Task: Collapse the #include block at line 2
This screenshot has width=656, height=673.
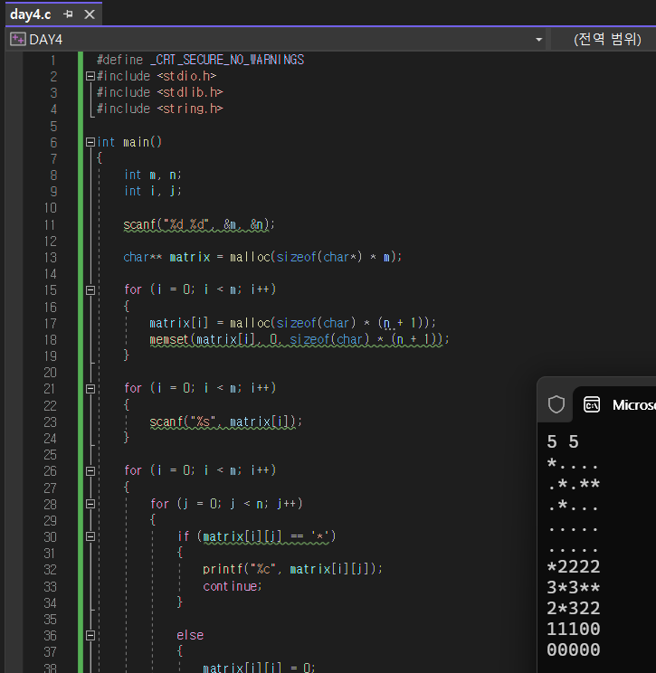Action: tap(90, 76)
